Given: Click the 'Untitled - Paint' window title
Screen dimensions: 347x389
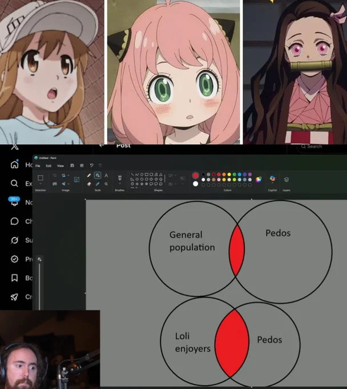Looking at the screenshot, I should coord(47,158).
